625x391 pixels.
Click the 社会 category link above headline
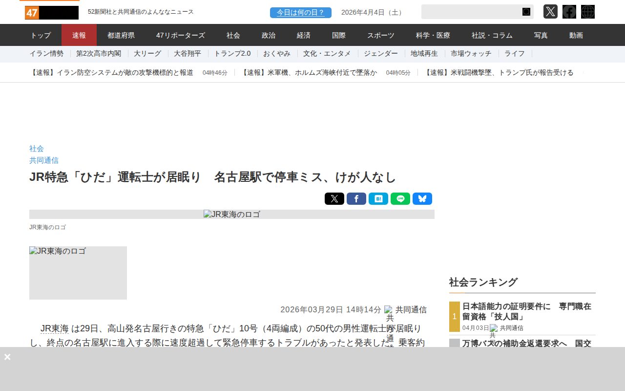37,149
